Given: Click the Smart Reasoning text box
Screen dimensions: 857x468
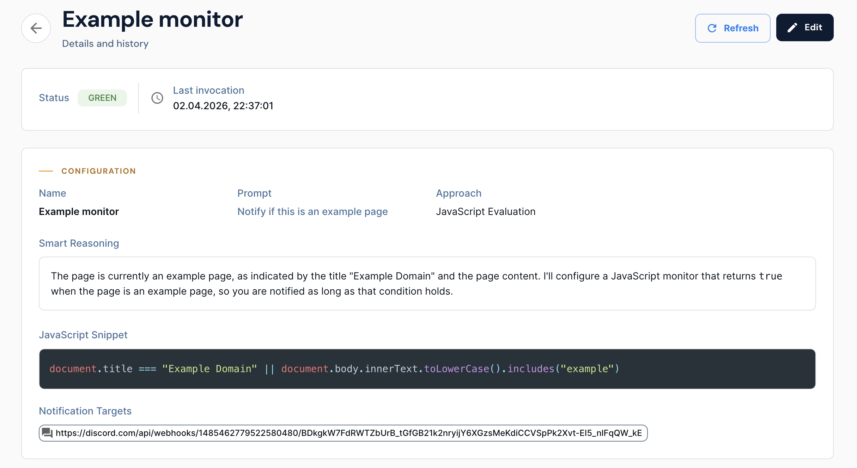Looking at the screenshot, I should click(x=427, y=284).
